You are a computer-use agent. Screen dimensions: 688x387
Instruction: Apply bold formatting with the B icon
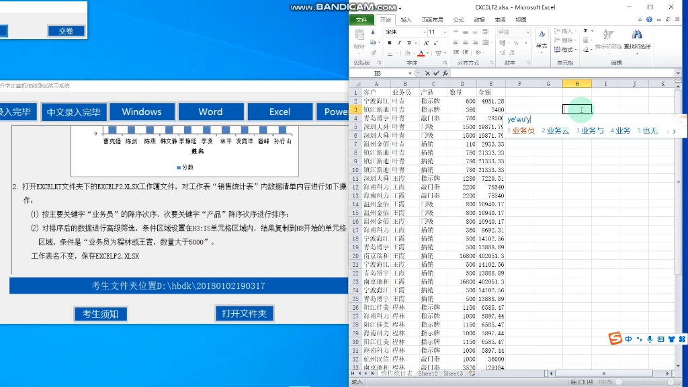(390, 43)
